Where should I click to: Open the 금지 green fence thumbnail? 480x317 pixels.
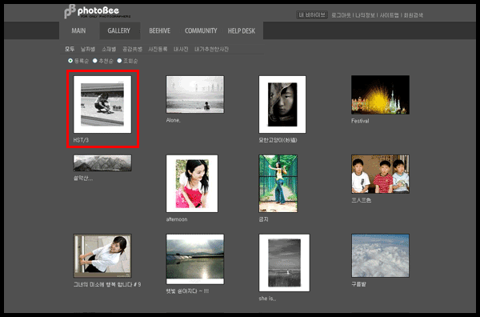[278, 183]
